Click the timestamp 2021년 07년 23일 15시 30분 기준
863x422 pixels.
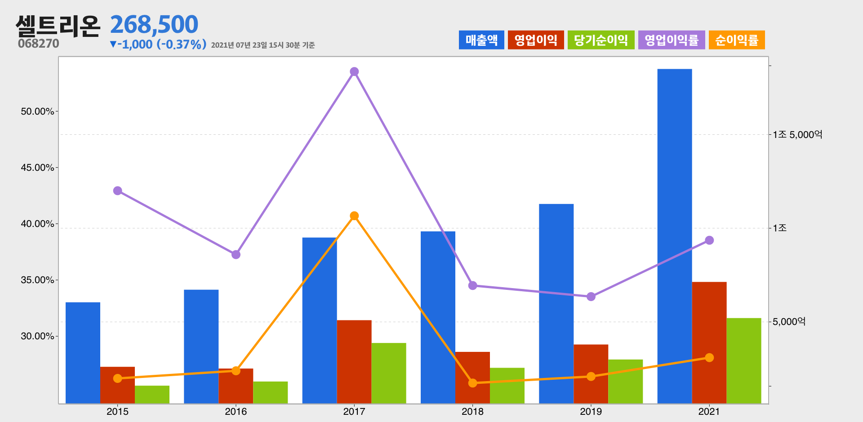(263, 45)
